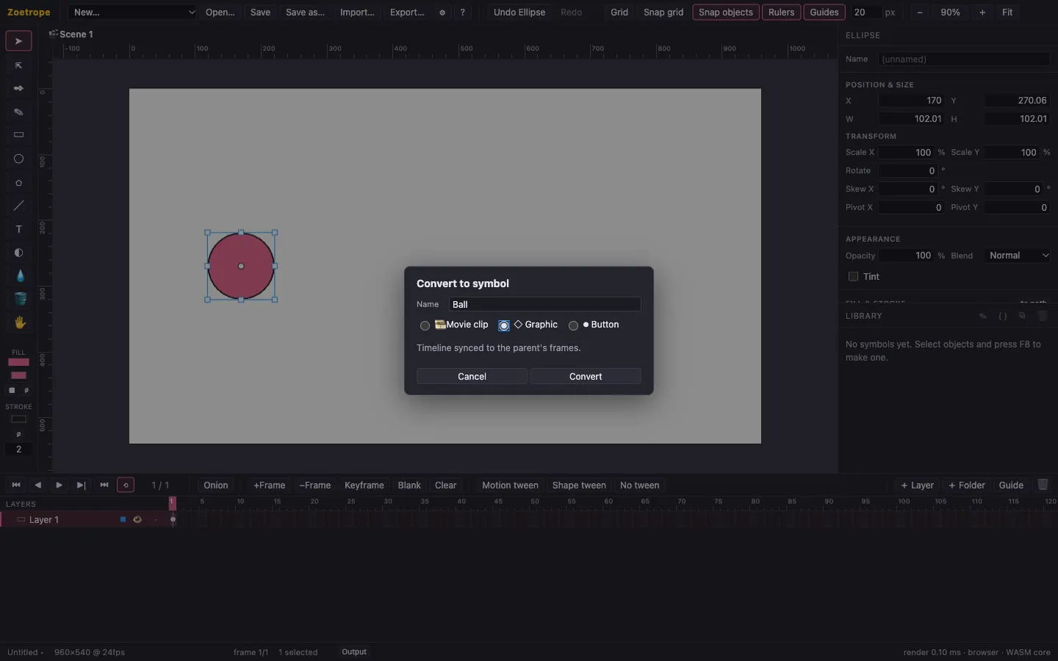Toggle Rulers display
1058x661 pixels.
[x=782, y=12]
